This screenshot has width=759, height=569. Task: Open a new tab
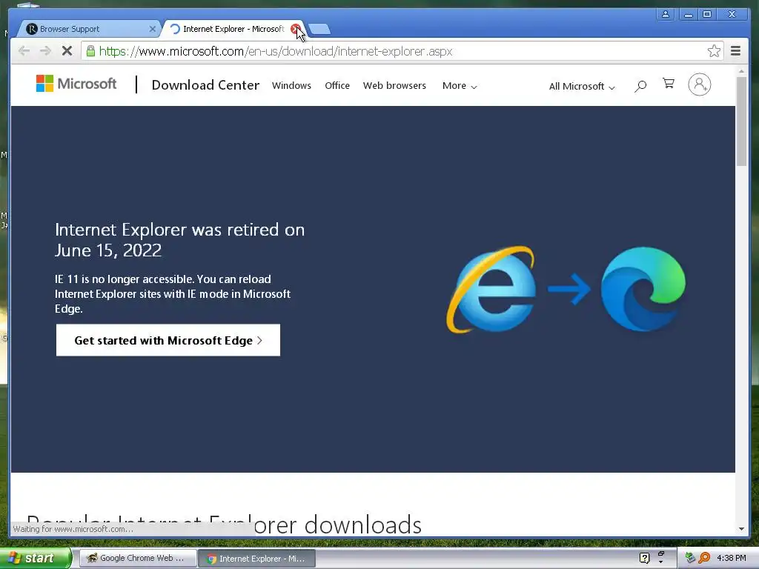[319, 30]
